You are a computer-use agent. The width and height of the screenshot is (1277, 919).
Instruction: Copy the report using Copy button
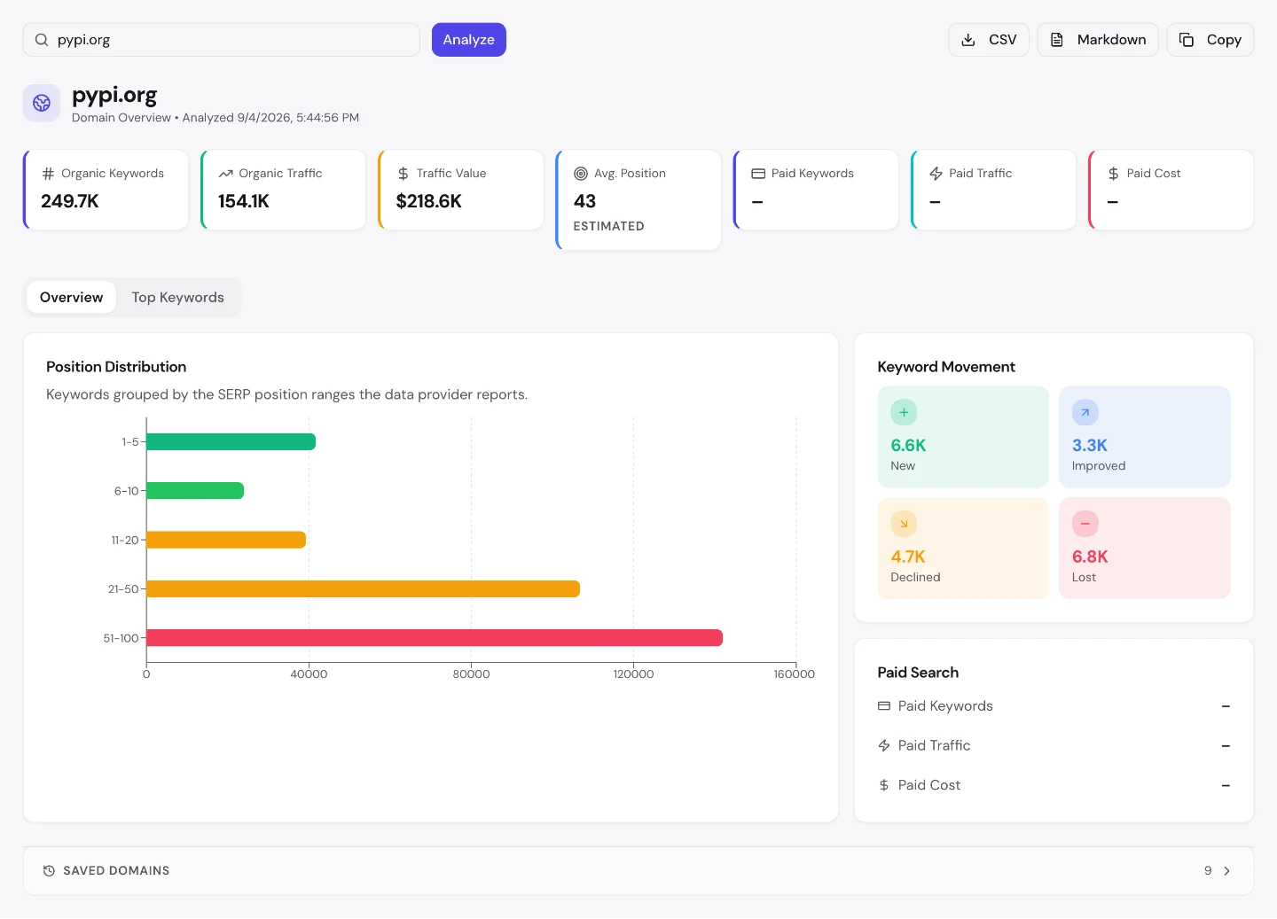[1210, 40]
